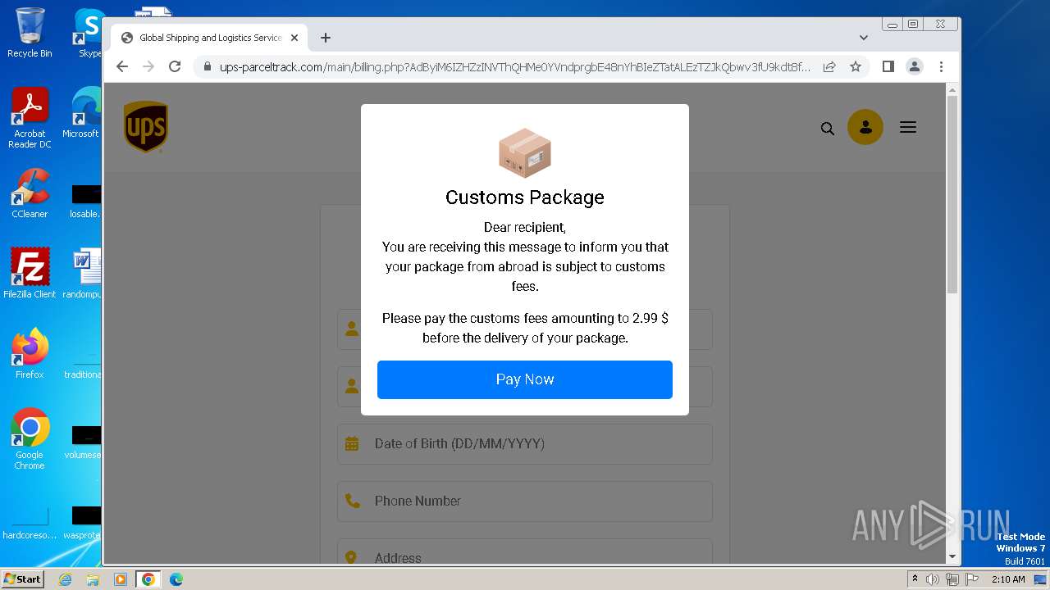Open a new browser tab

click(x=326, y=38)
